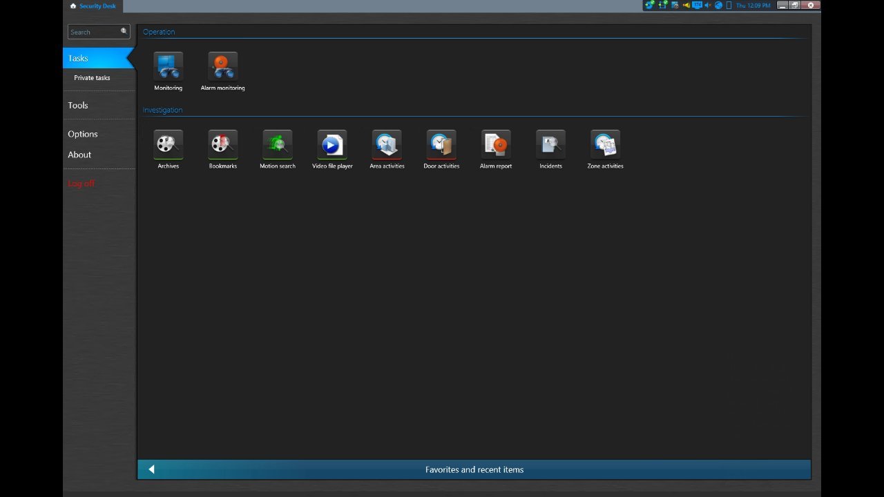Open Private tasks in the sidebar
884x497 pixels.
pyautogui.click(x=92, y=78)
